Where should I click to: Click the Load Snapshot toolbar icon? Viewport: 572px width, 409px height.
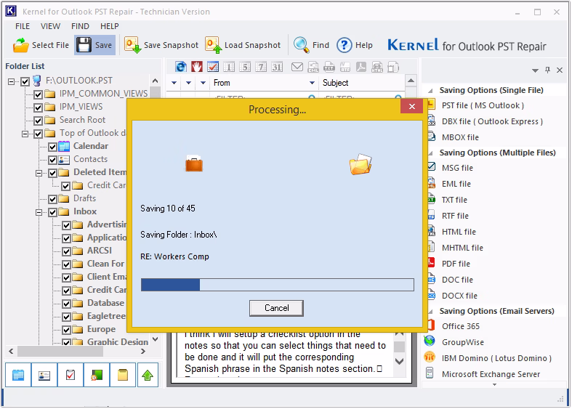click(213, 45)
